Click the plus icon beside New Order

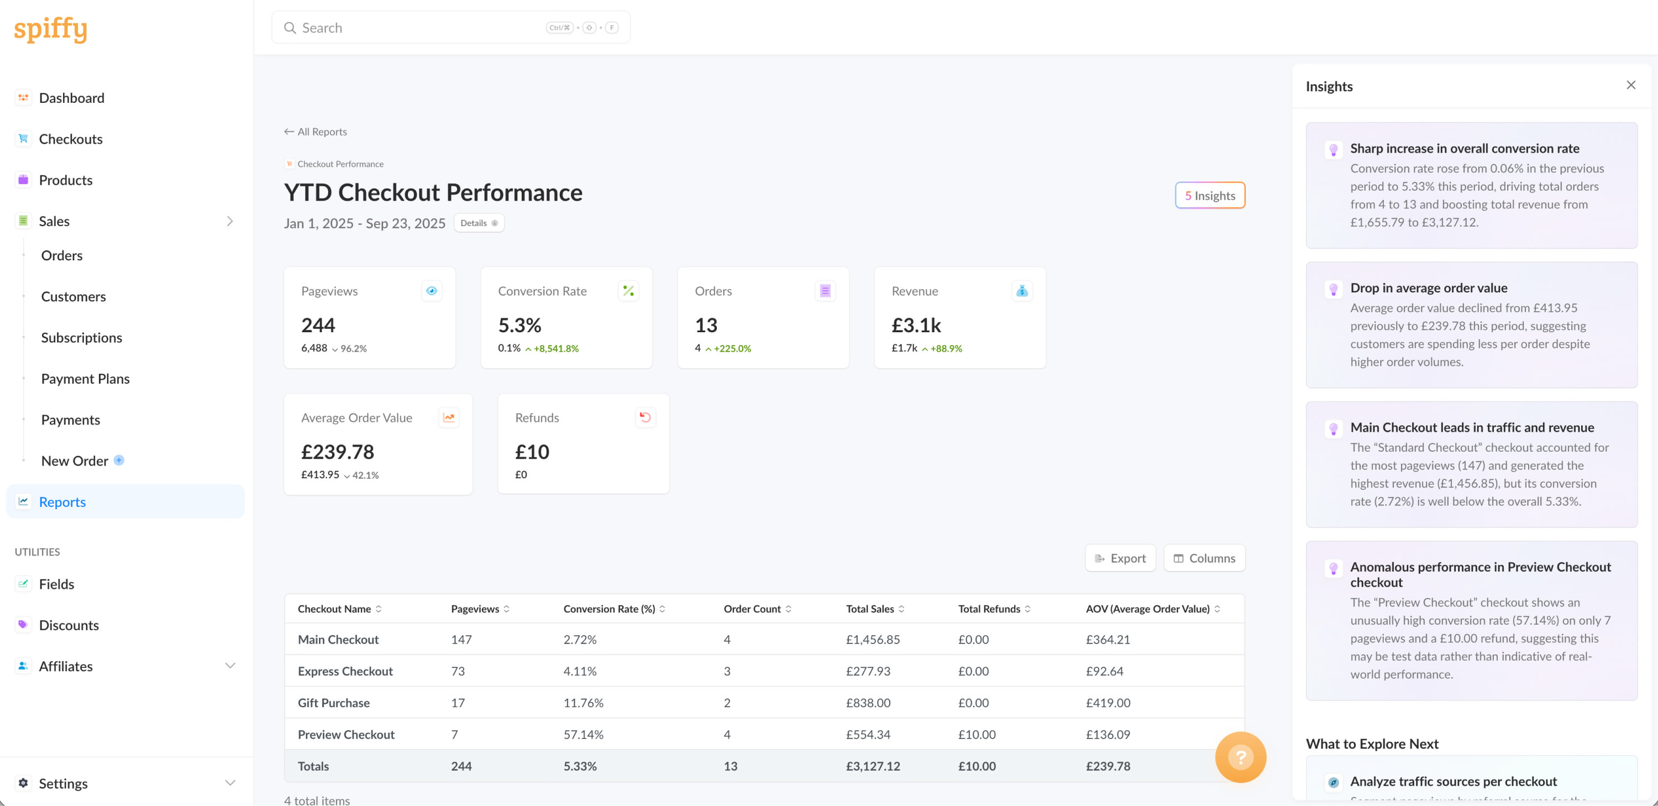119,460
